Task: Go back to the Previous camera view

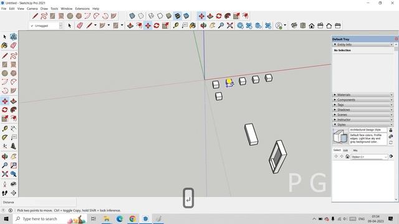Action: (13, 174)
